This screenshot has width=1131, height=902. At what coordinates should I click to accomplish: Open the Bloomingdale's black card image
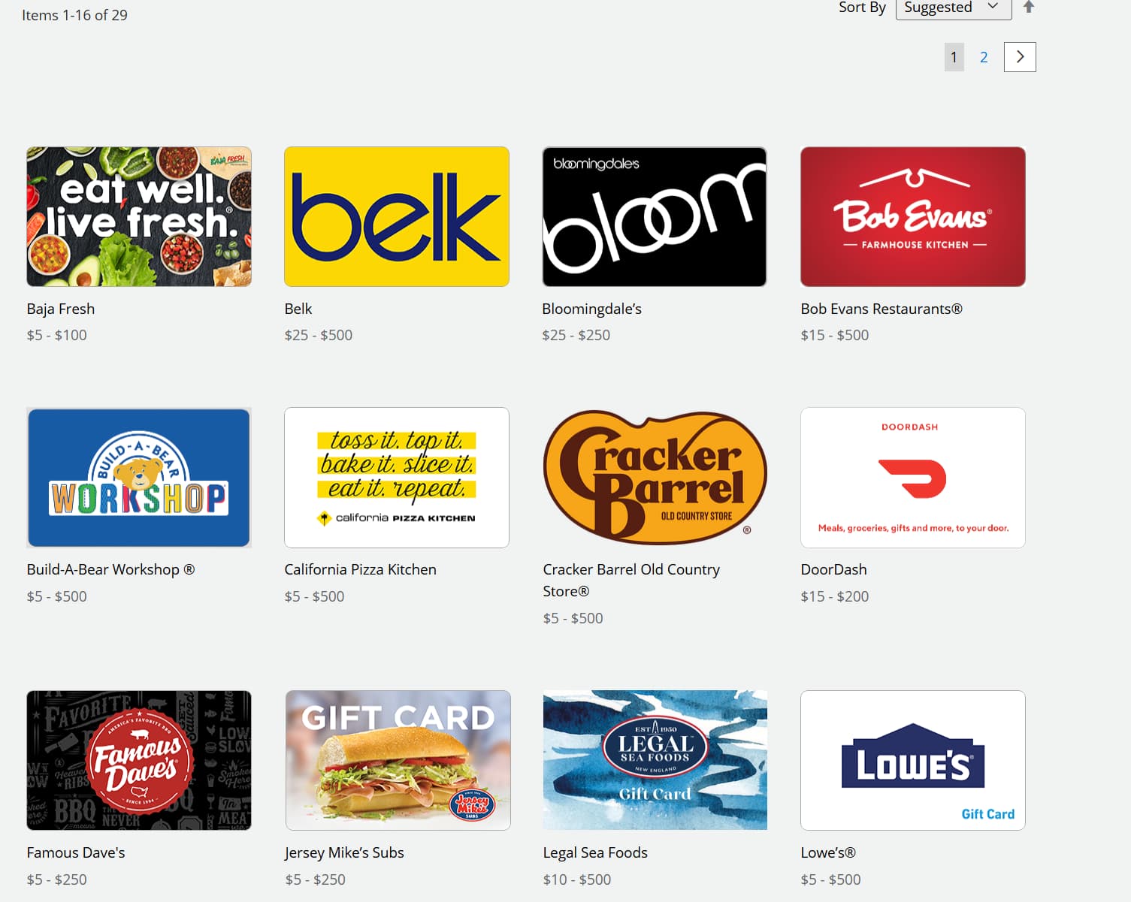tap(655, 216)
